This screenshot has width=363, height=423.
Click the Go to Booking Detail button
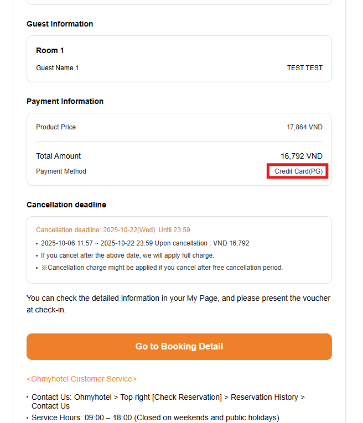click(179, 347)
